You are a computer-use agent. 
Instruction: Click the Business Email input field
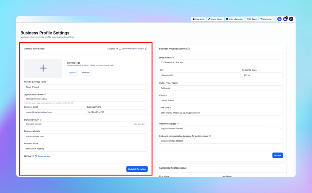click(54, 112)
